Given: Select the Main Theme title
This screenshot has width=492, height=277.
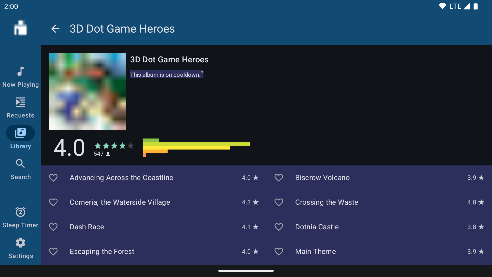Looking at the screenshot, I should pos(315,251).
